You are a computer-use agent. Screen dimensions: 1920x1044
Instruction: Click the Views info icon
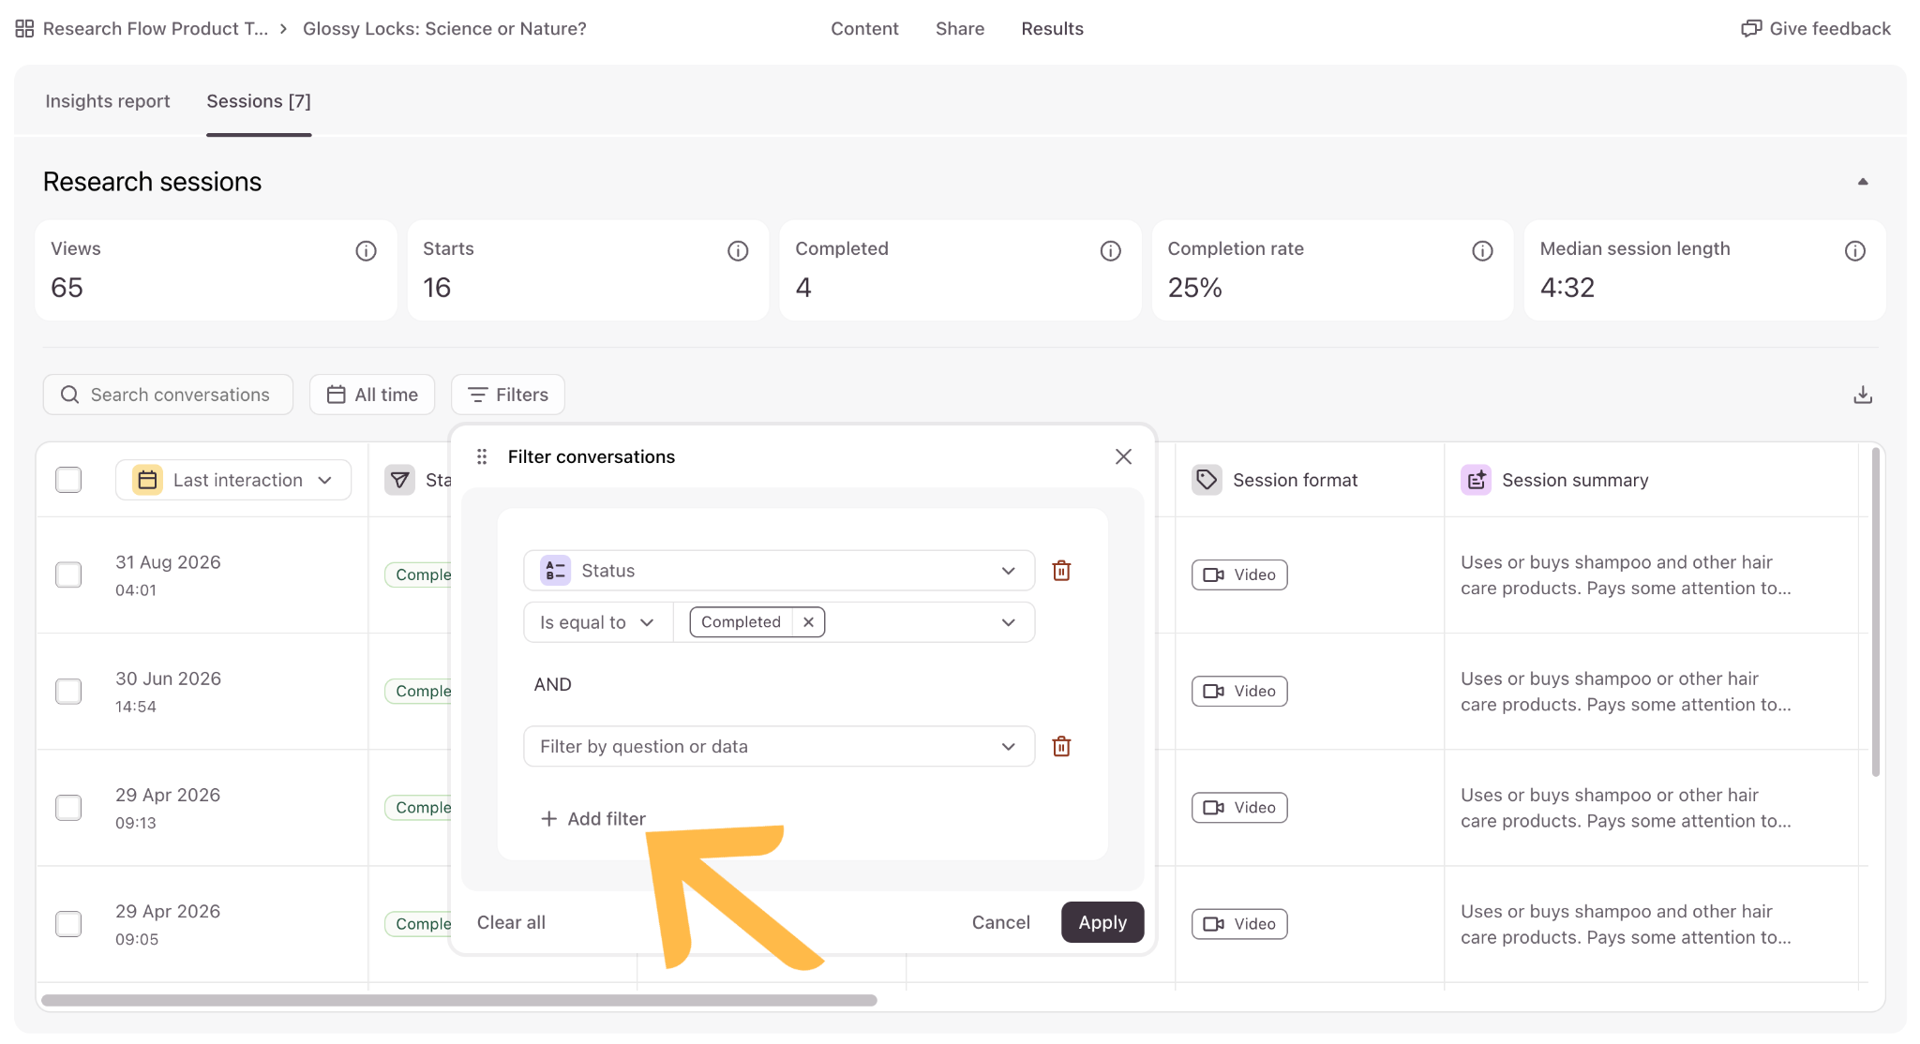[x=366, y=250]
